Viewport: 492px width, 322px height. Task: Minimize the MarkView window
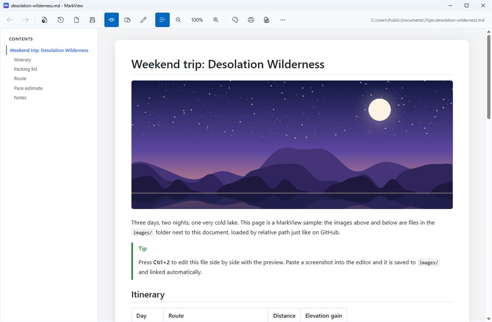450,6
